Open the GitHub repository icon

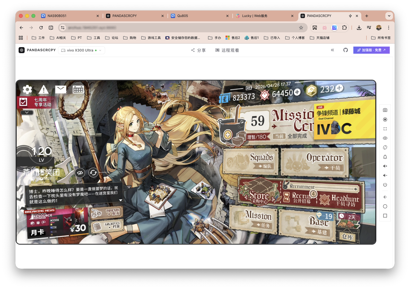coord(345,50)
